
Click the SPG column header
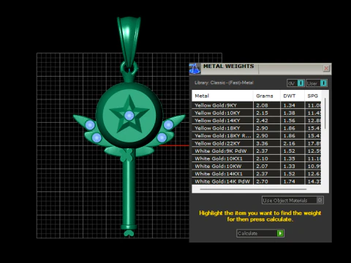click(x=313, y=96)
